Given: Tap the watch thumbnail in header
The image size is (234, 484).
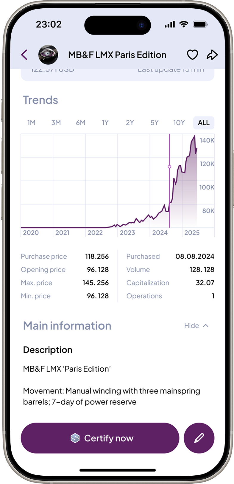Looking at the screenshot, I should tap(48, 55).
